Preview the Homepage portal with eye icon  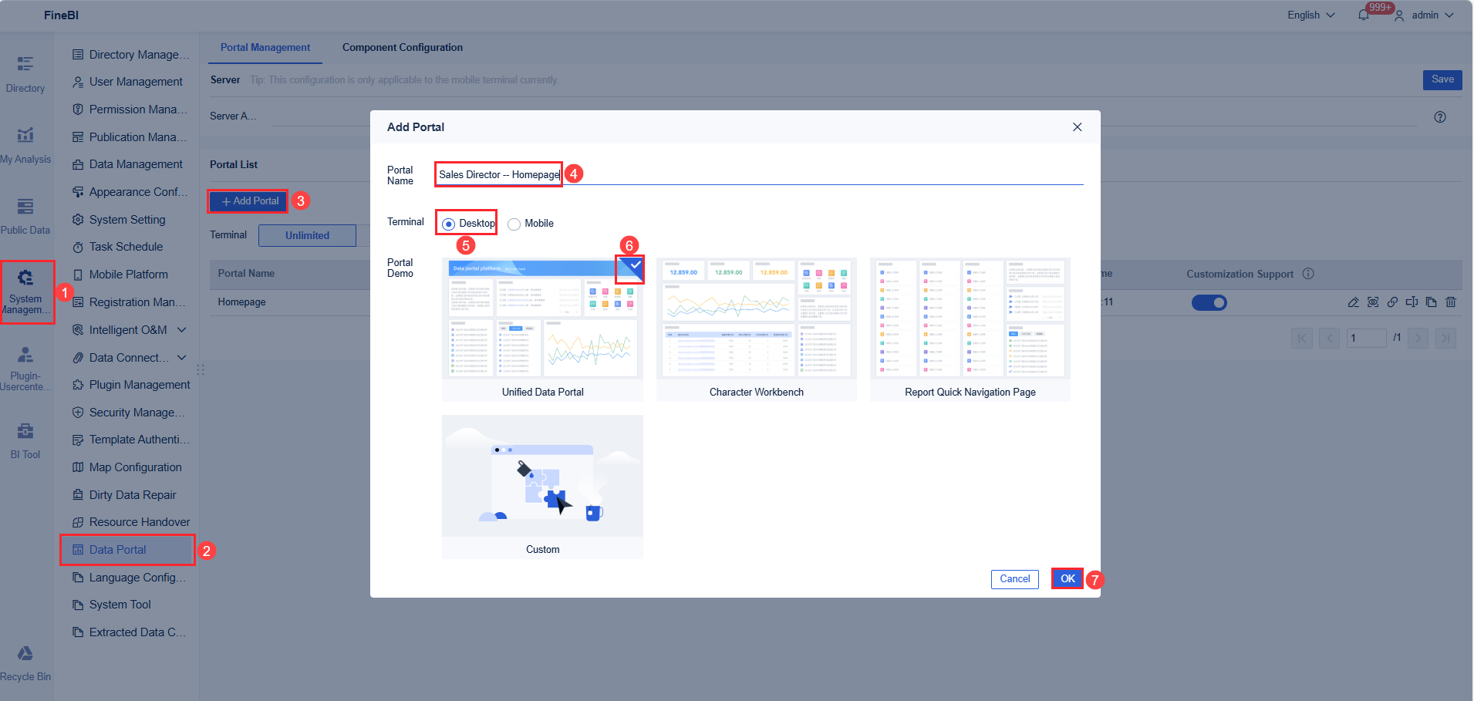pyautogui.click(x=1373, y=302)
